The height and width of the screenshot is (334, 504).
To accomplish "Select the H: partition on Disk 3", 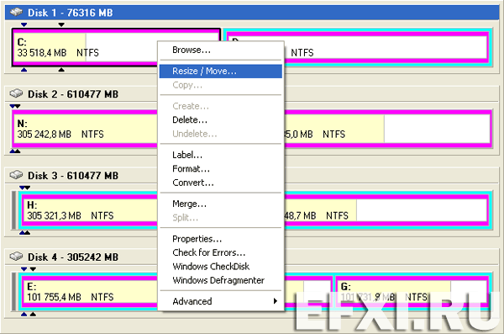I will point(89,210).
